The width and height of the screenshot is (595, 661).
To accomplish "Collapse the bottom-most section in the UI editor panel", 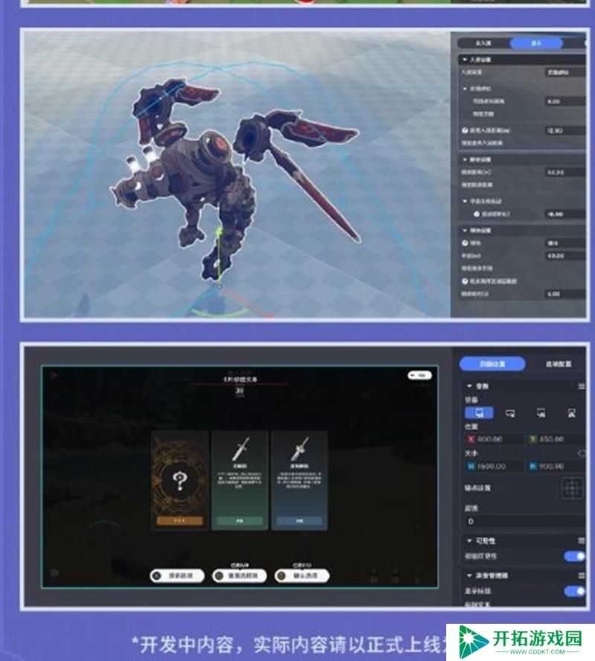I will click(469, 575).
